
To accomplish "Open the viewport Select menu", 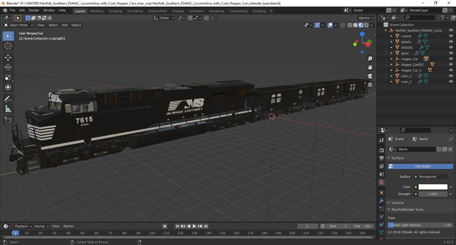I will [53, 25].
